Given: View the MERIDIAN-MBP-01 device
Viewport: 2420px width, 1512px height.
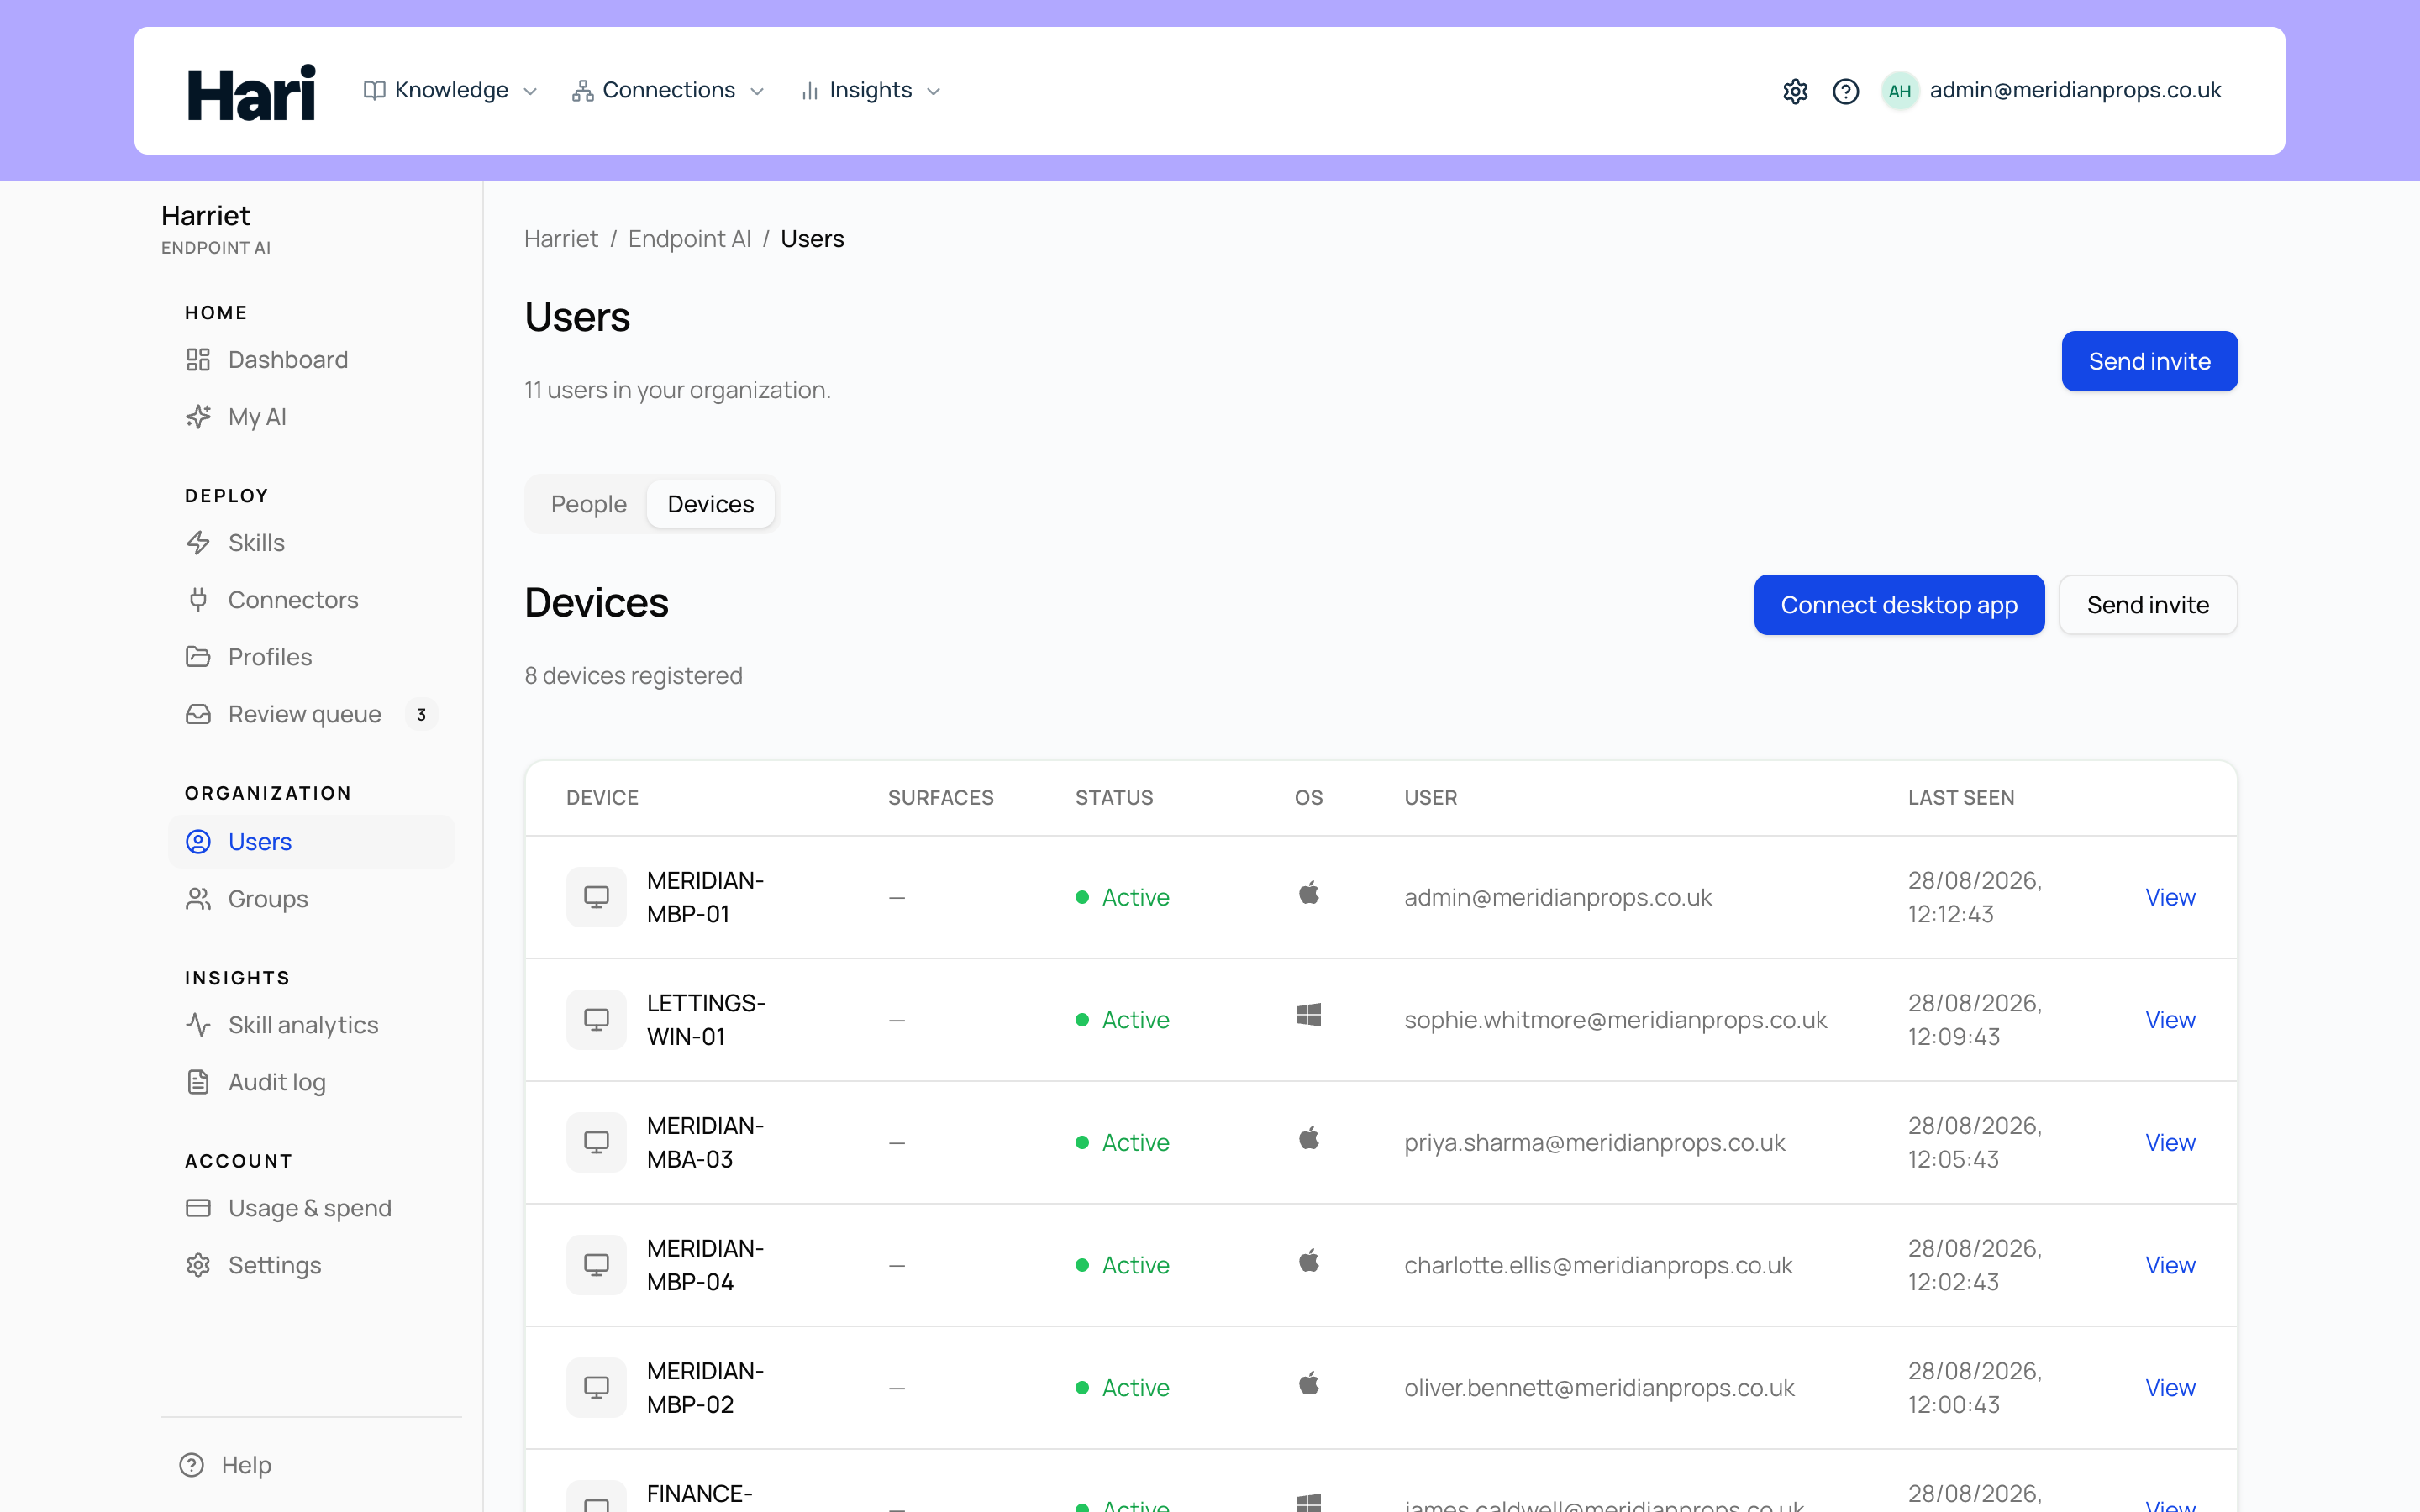Looking at the screenshot, I should click(x=2170, y=897).
